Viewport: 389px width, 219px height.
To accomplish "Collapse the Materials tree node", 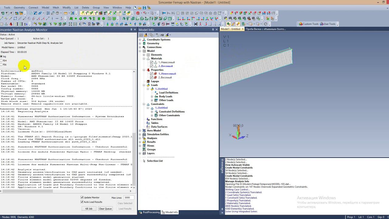I will (144, 59).
